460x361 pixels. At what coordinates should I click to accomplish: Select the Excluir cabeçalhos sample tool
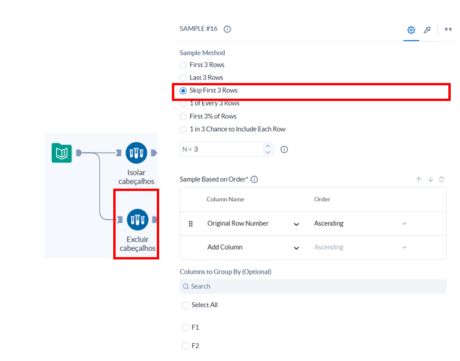(x=137, y=219)
